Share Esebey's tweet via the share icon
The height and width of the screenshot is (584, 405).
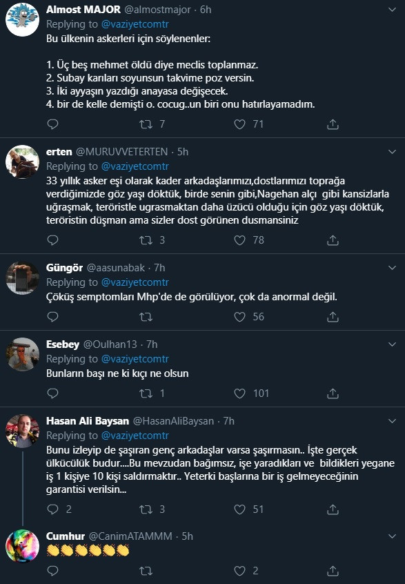pos(332,393)
